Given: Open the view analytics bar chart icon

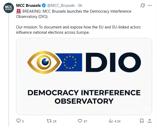Looking at the screenshot, I should [x=111, y=121].
